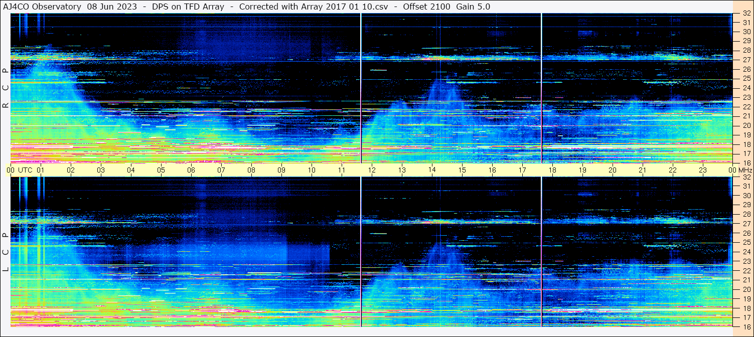Click the UTC label on the time axis
The height and width of the screenshot is (337, 754).
[25, 170]
